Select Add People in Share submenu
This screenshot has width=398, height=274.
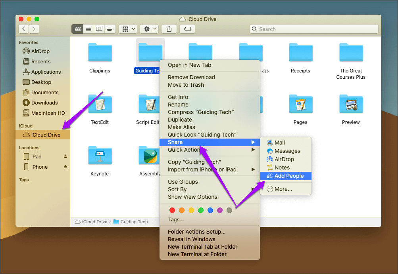[286, 176]
